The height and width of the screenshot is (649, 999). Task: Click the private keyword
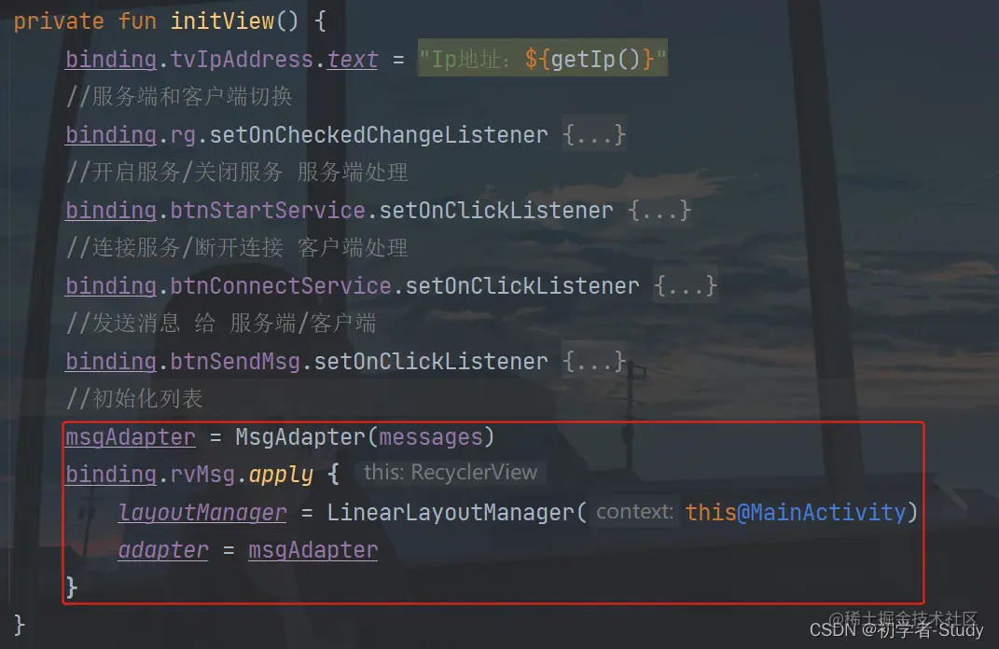59,21
